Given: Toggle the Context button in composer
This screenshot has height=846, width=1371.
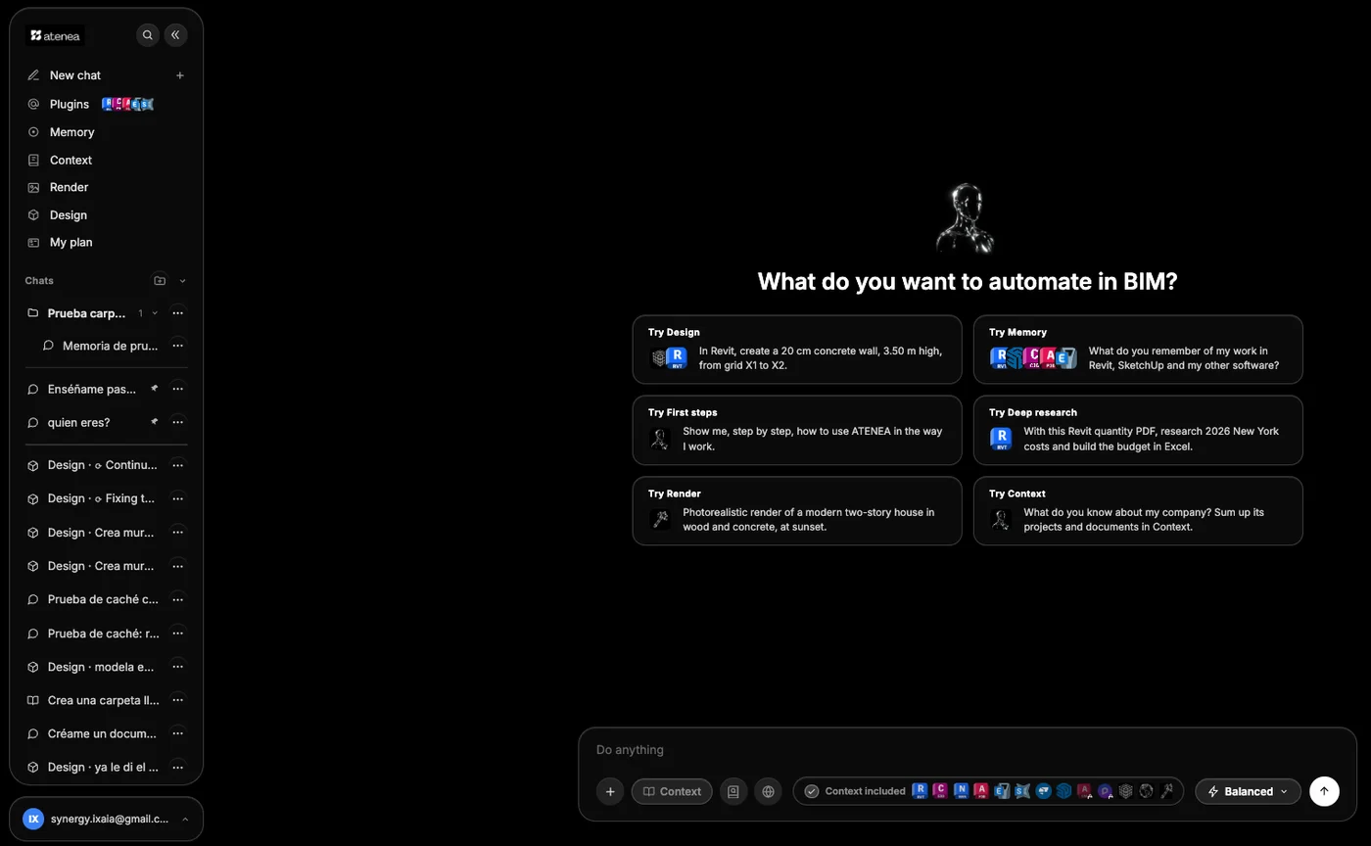Looking at the screenshot, I should click(x=672, y=791).
